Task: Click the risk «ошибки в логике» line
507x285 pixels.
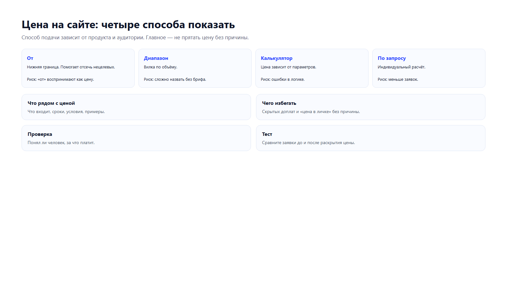Action: click(x=283, y=79)
